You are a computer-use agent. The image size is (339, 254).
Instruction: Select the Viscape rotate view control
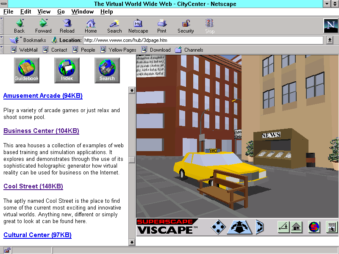pos(259,227)
